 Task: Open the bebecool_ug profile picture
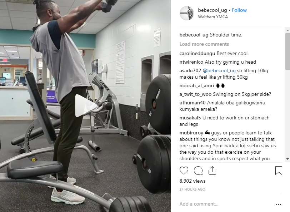[x=187, y=13]
